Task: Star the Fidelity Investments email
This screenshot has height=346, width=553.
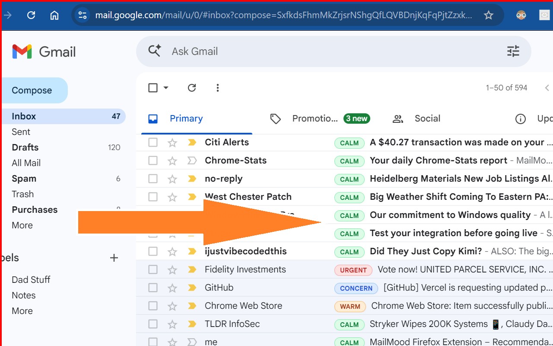Action: click(172, 269)
